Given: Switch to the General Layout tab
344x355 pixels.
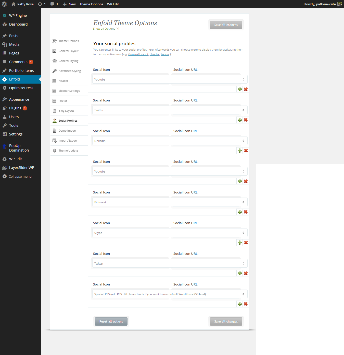Looking at the screenshot, I should click(69, 51).
